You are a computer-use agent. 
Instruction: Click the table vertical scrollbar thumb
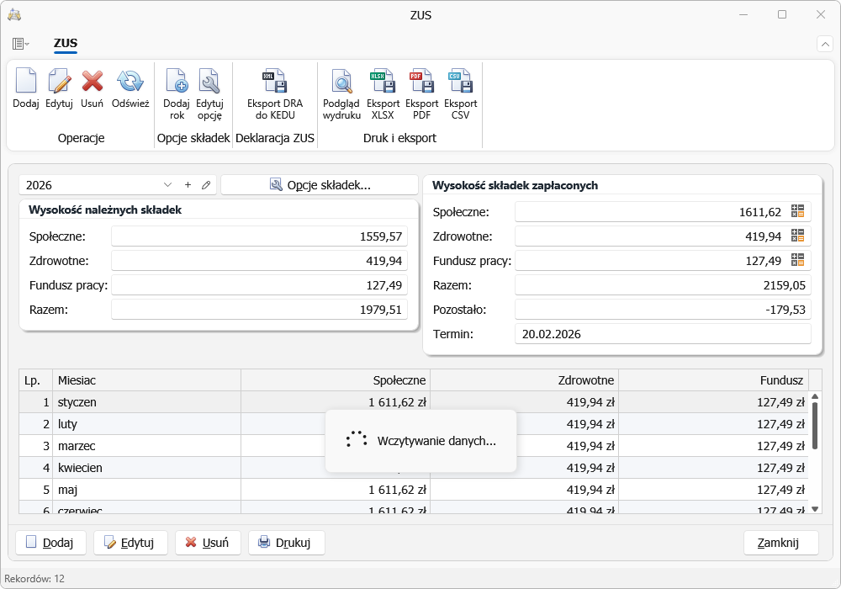(x=815, y=426)
